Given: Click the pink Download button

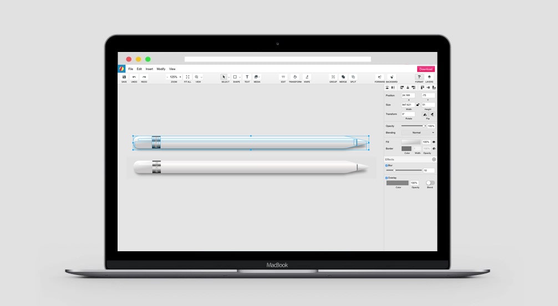Looking at the screenshot, I should click(426, 69).
